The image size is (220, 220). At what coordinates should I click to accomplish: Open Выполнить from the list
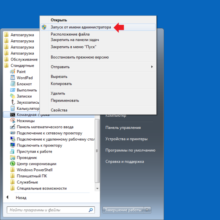pyautogui.click(x=27, y=90)
